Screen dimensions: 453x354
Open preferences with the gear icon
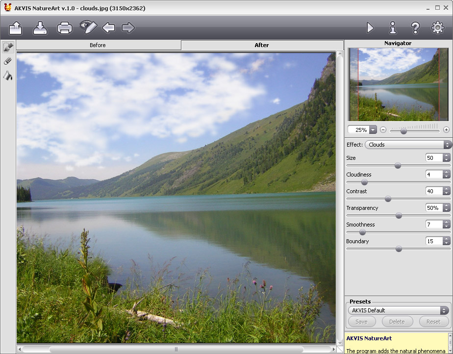tap(437, 28)
